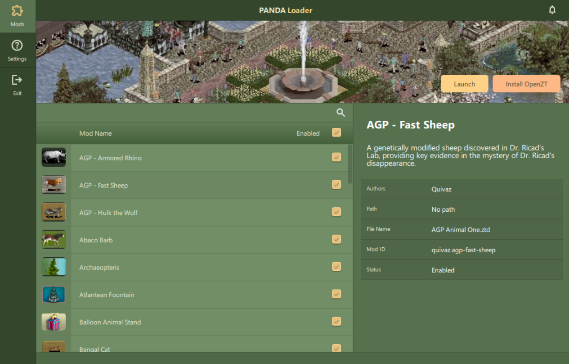
Task: Toggle the Atlantean Fountain enabled checkbox
Action: (336, 294)
